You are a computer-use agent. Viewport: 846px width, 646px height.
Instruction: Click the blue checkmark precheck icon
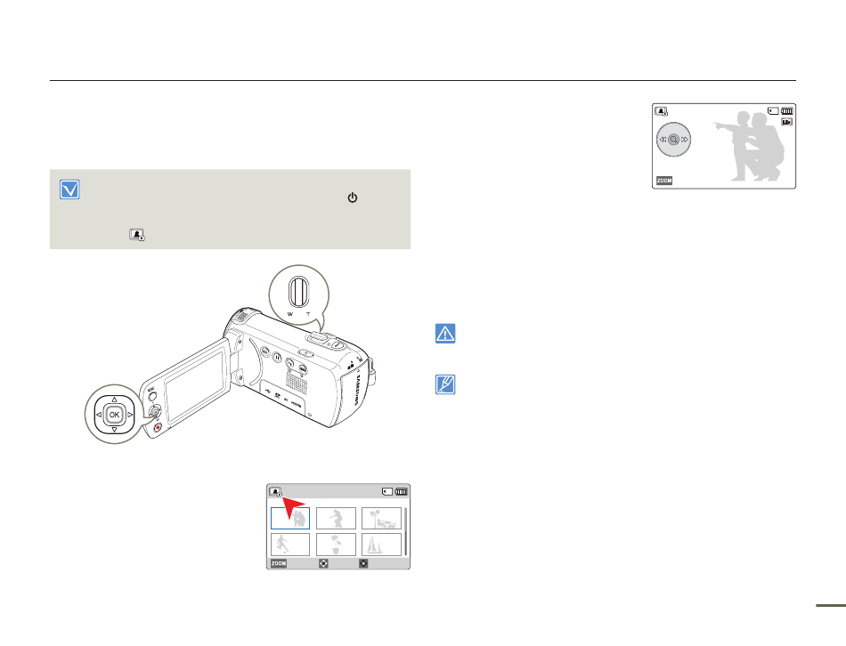[69, 190]
